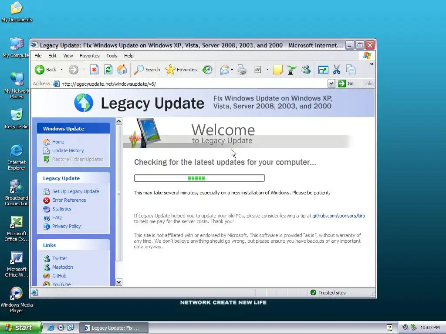
Task: Click the address bar URL field
Action: pyautogui.click(x=189, y=84)
